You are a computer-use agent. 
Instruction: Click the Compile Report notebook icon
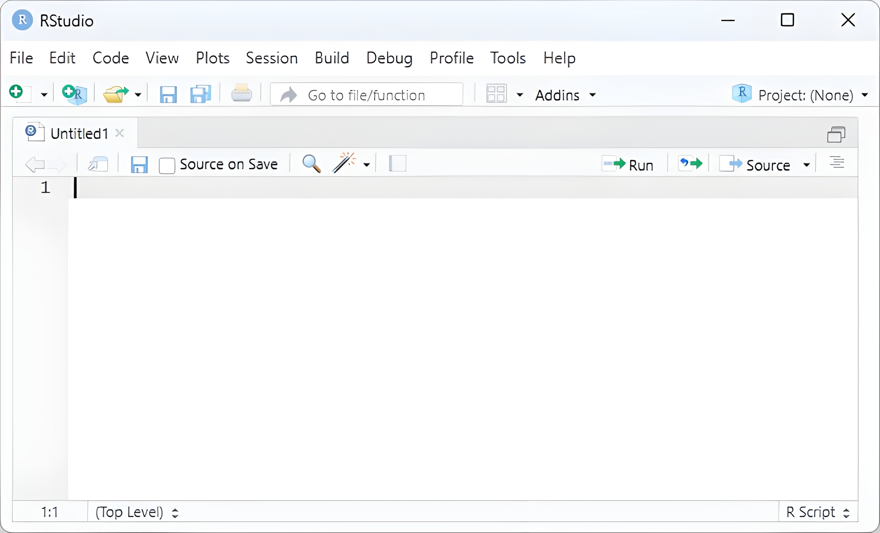click(397, 164)
